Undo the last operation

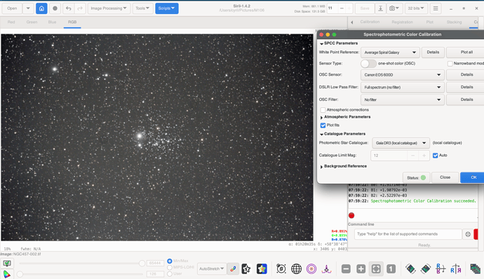coord(69,8)
